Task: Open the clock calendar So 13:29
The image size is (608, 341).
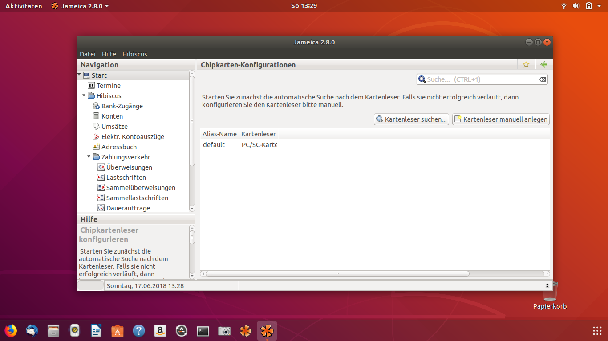Action: tap(304, 6)
